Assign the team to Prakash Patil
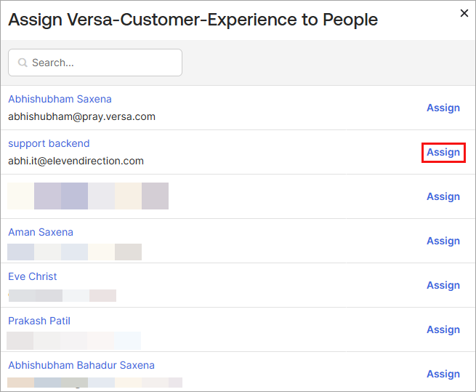 443,329
